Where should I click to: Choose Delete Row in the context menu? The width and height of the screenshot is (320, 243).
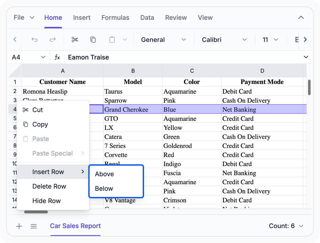pyautogui.click(x=53, y=186)
